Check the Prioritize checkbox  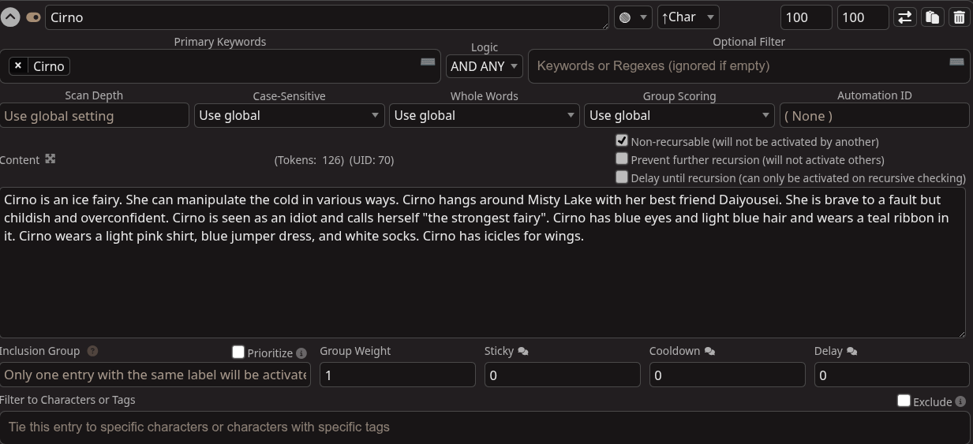click(x=238, y=352)
